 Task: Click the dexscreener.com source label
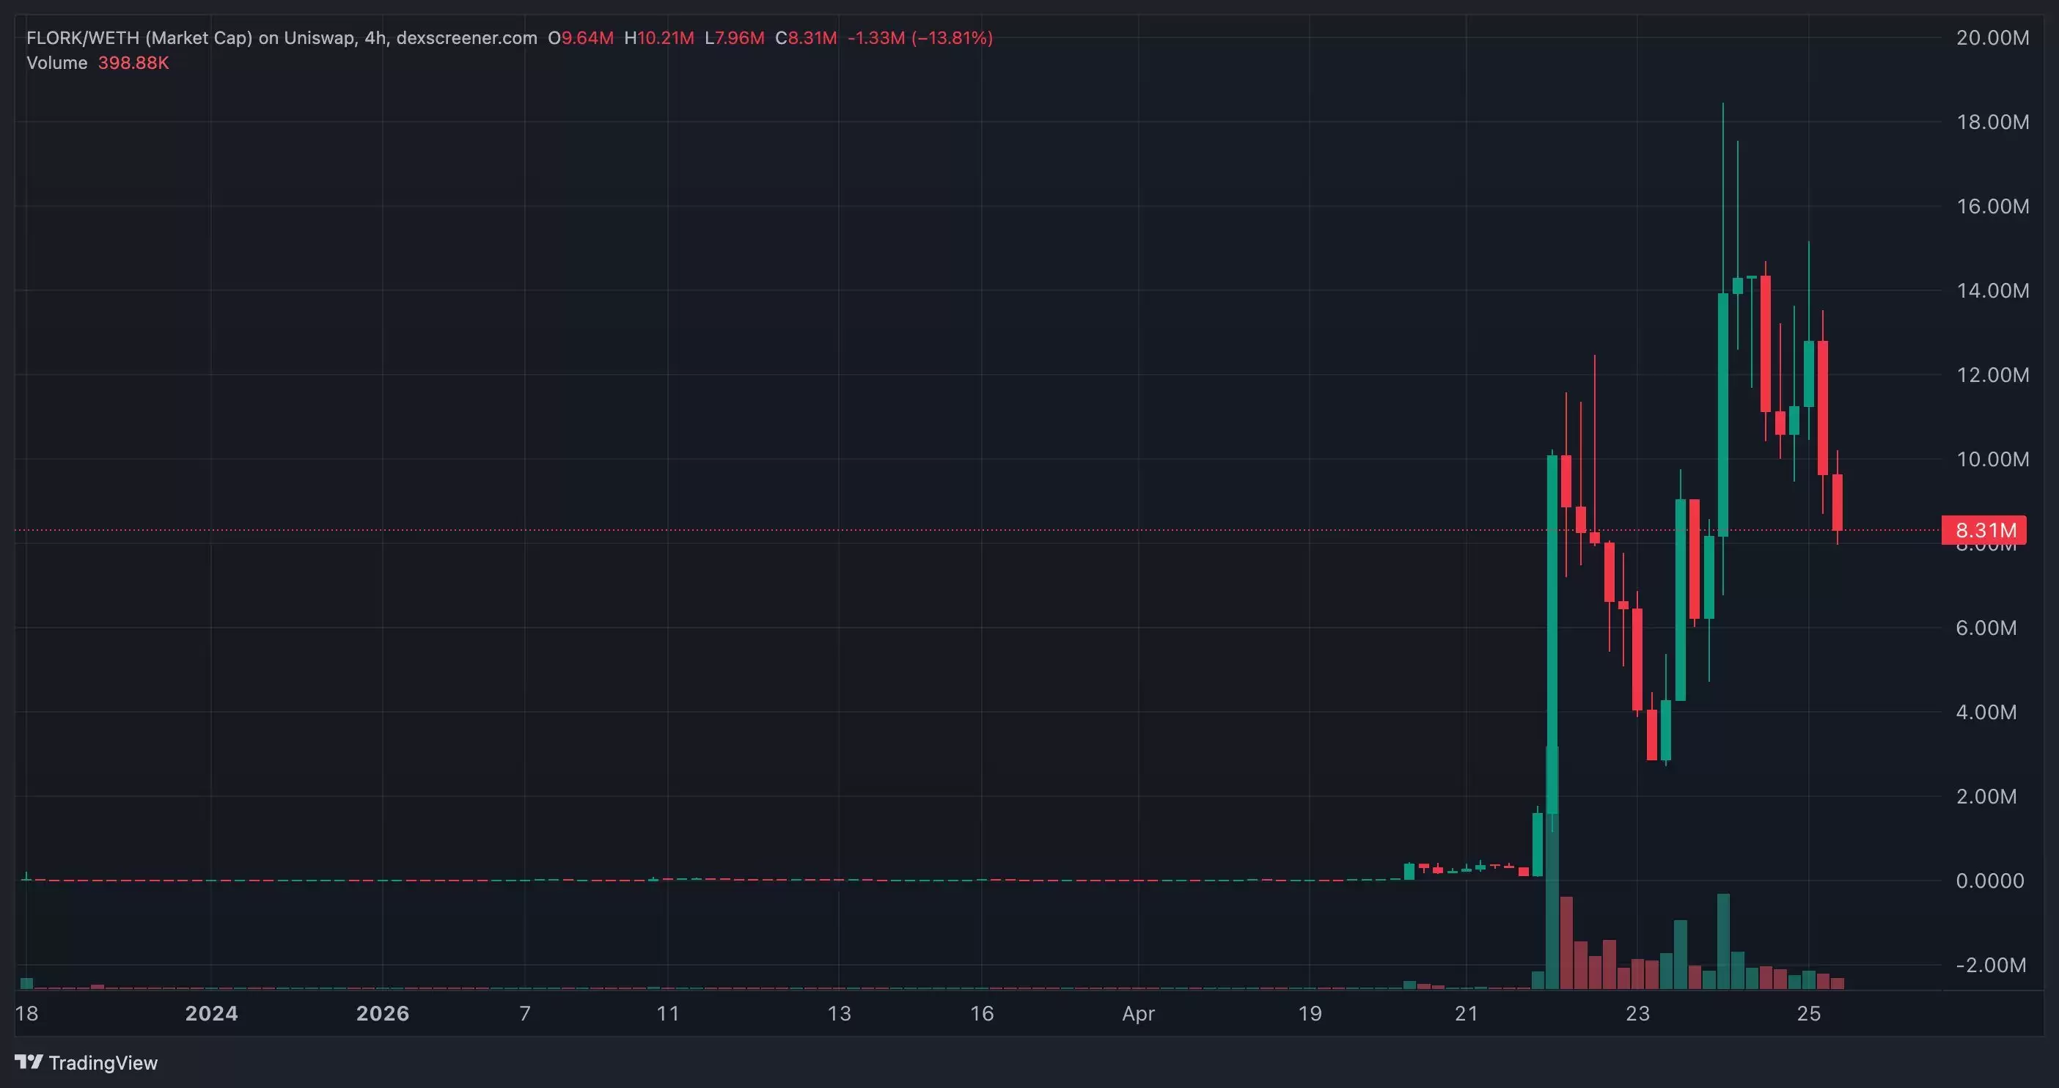(x=467, y=37)
